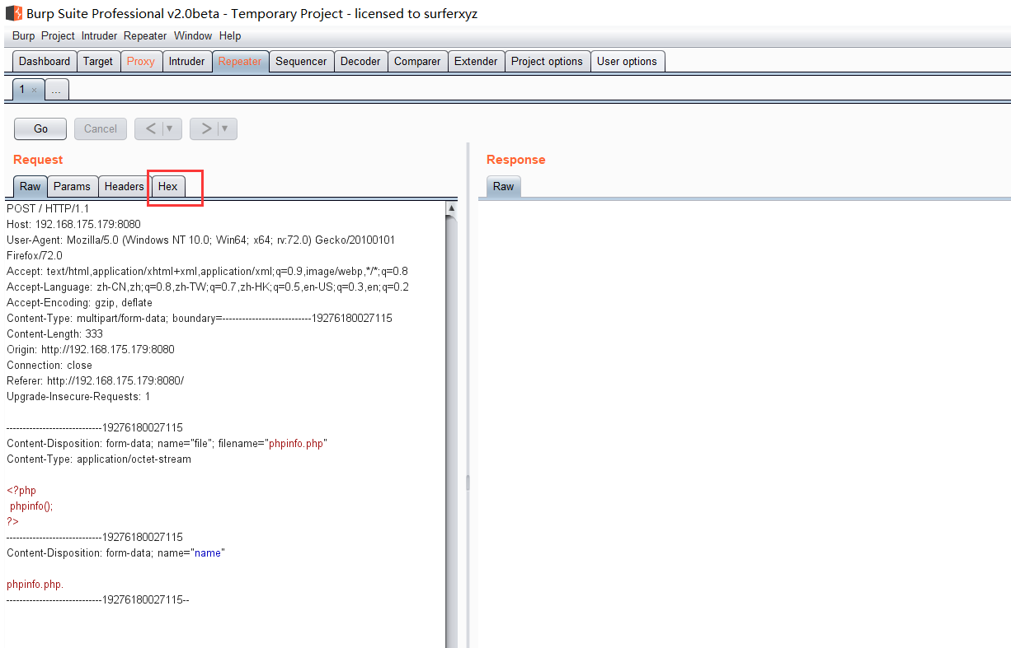Open the Project options tab
Viewport: 1011px width, 648px height.
click(547, 62)
